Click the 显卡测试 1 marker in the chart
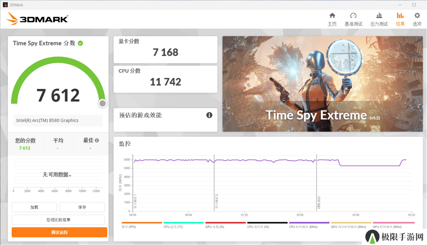This screenshot has width=427, height=245. click(135, 201)
